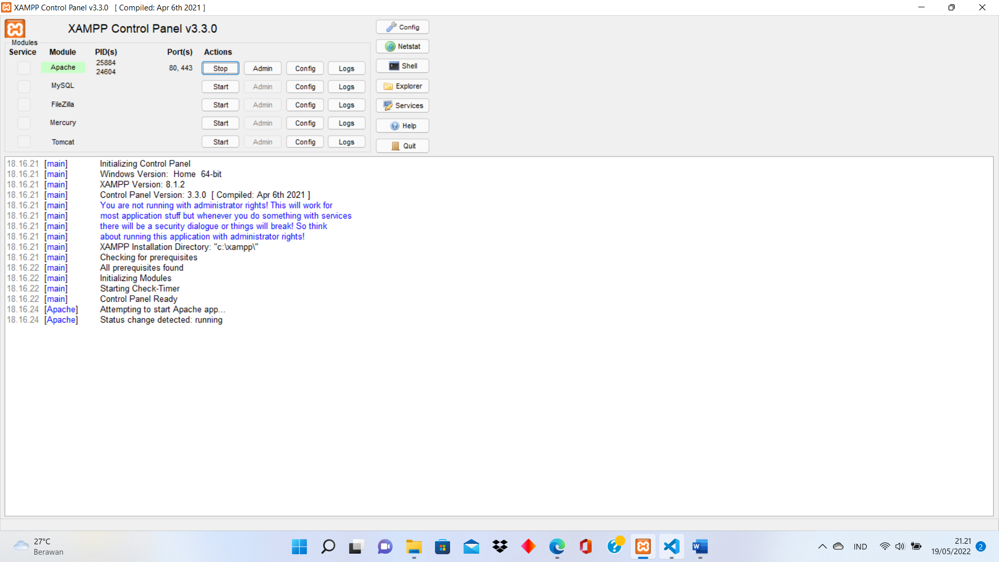Image resolution: width=999 pixels, height=562 pixels.
Task: Launch Shell with the terminal icon
Action: point(402,66)
